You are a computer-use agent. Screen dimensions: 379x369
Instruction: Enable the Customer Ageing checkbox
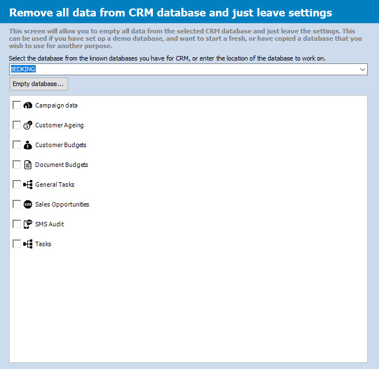[x=17, y=125]
